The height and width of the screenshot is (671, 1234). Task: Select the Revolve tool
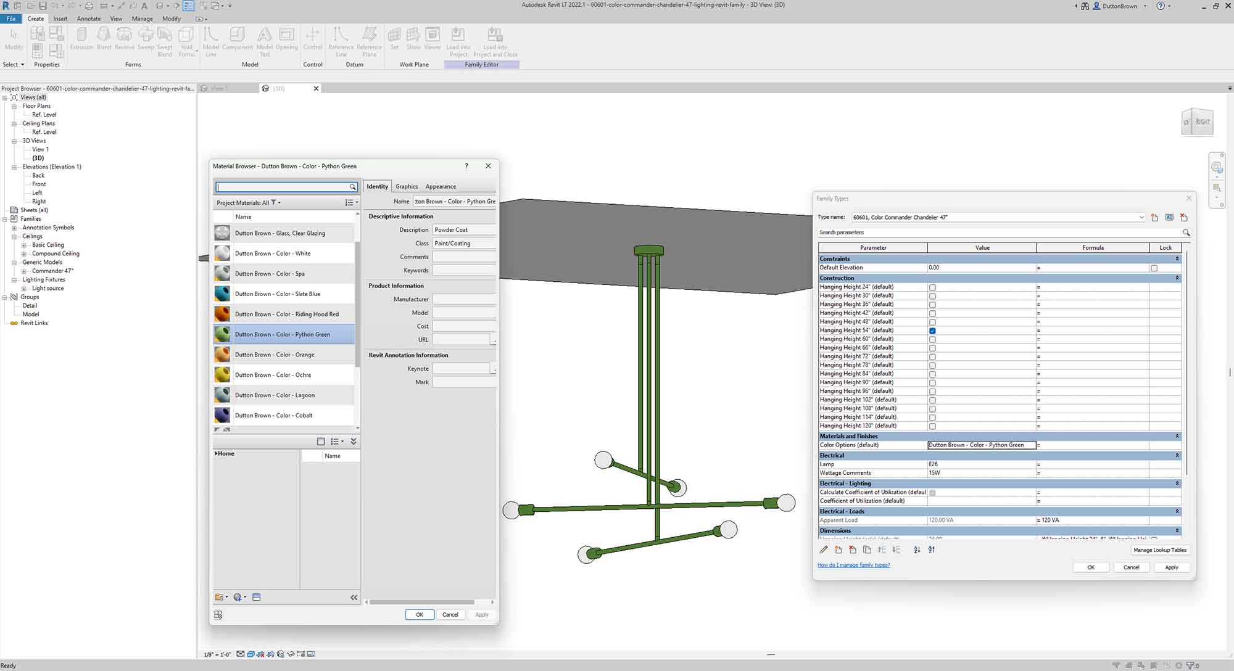(x=124, y=41)
